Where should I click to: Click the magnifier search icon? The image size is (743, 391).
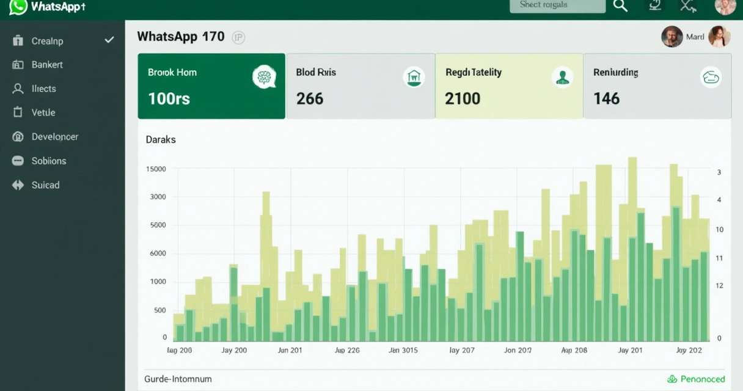[620, 5]
